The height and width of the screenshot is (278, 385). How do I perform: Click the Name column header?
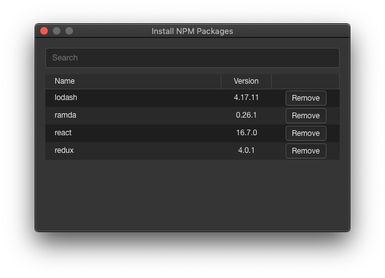pyautogui.click(x=133, y=81)
